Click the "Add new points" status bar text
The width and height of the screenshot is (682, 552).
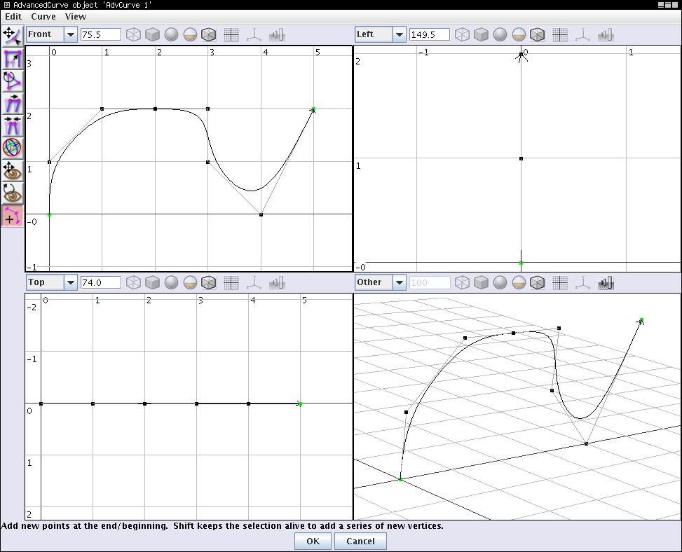222,526
